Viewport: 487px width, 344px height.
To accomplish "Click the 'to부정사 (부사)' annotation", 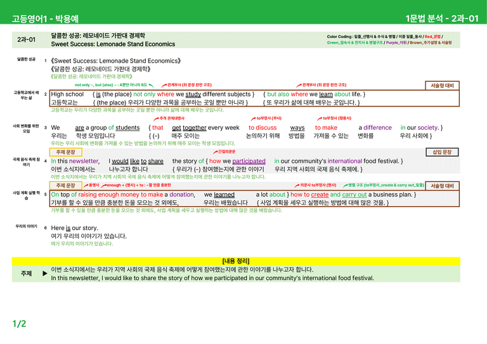I will 269,118.
